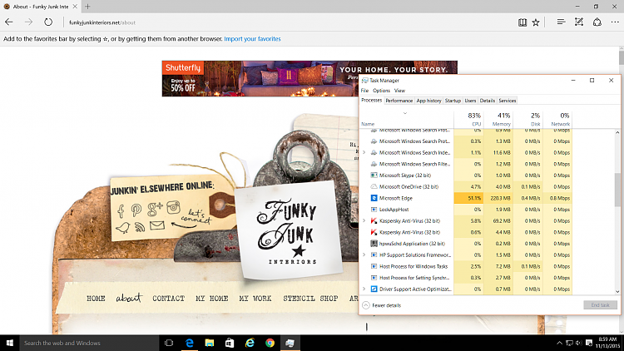Go to CONTACT page in site navigation
The image size is (624, 351).
point(168,298)
